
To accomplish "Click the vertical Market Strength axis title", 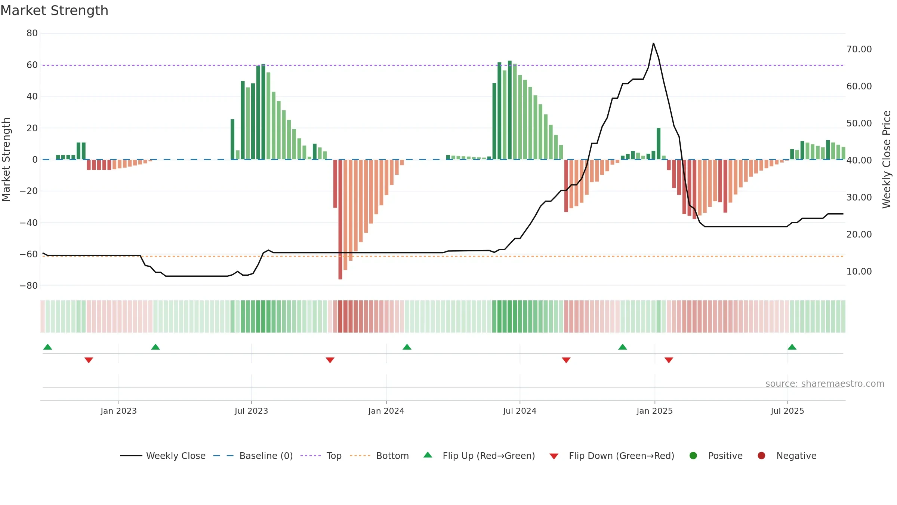I will click(6, 159).
